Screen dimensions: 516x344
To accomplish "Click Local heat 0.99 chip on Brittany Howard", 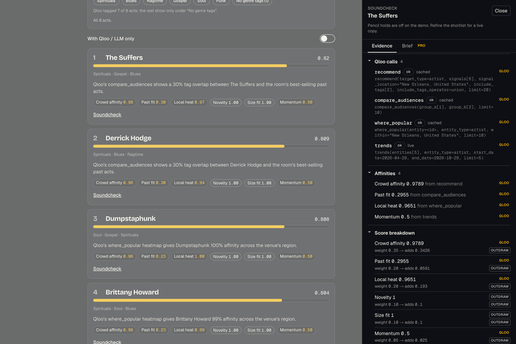I will point(189,330).
